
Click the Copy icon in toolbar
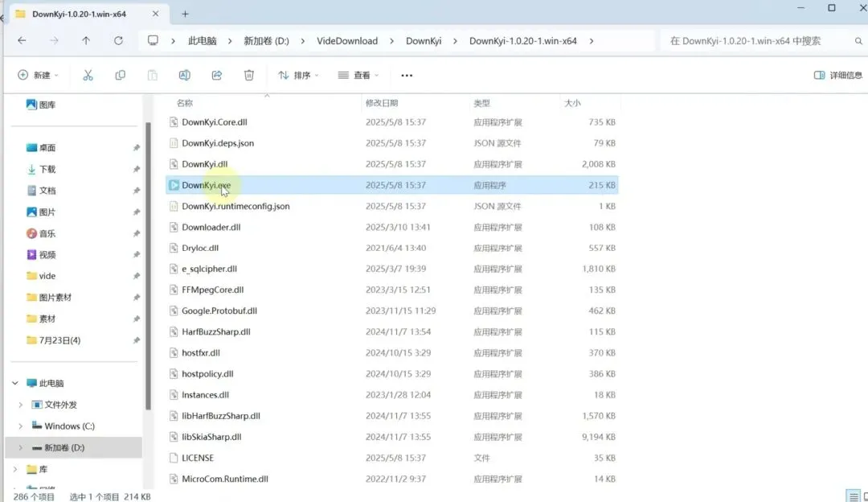pyautogui.click(x=120, y=76)
